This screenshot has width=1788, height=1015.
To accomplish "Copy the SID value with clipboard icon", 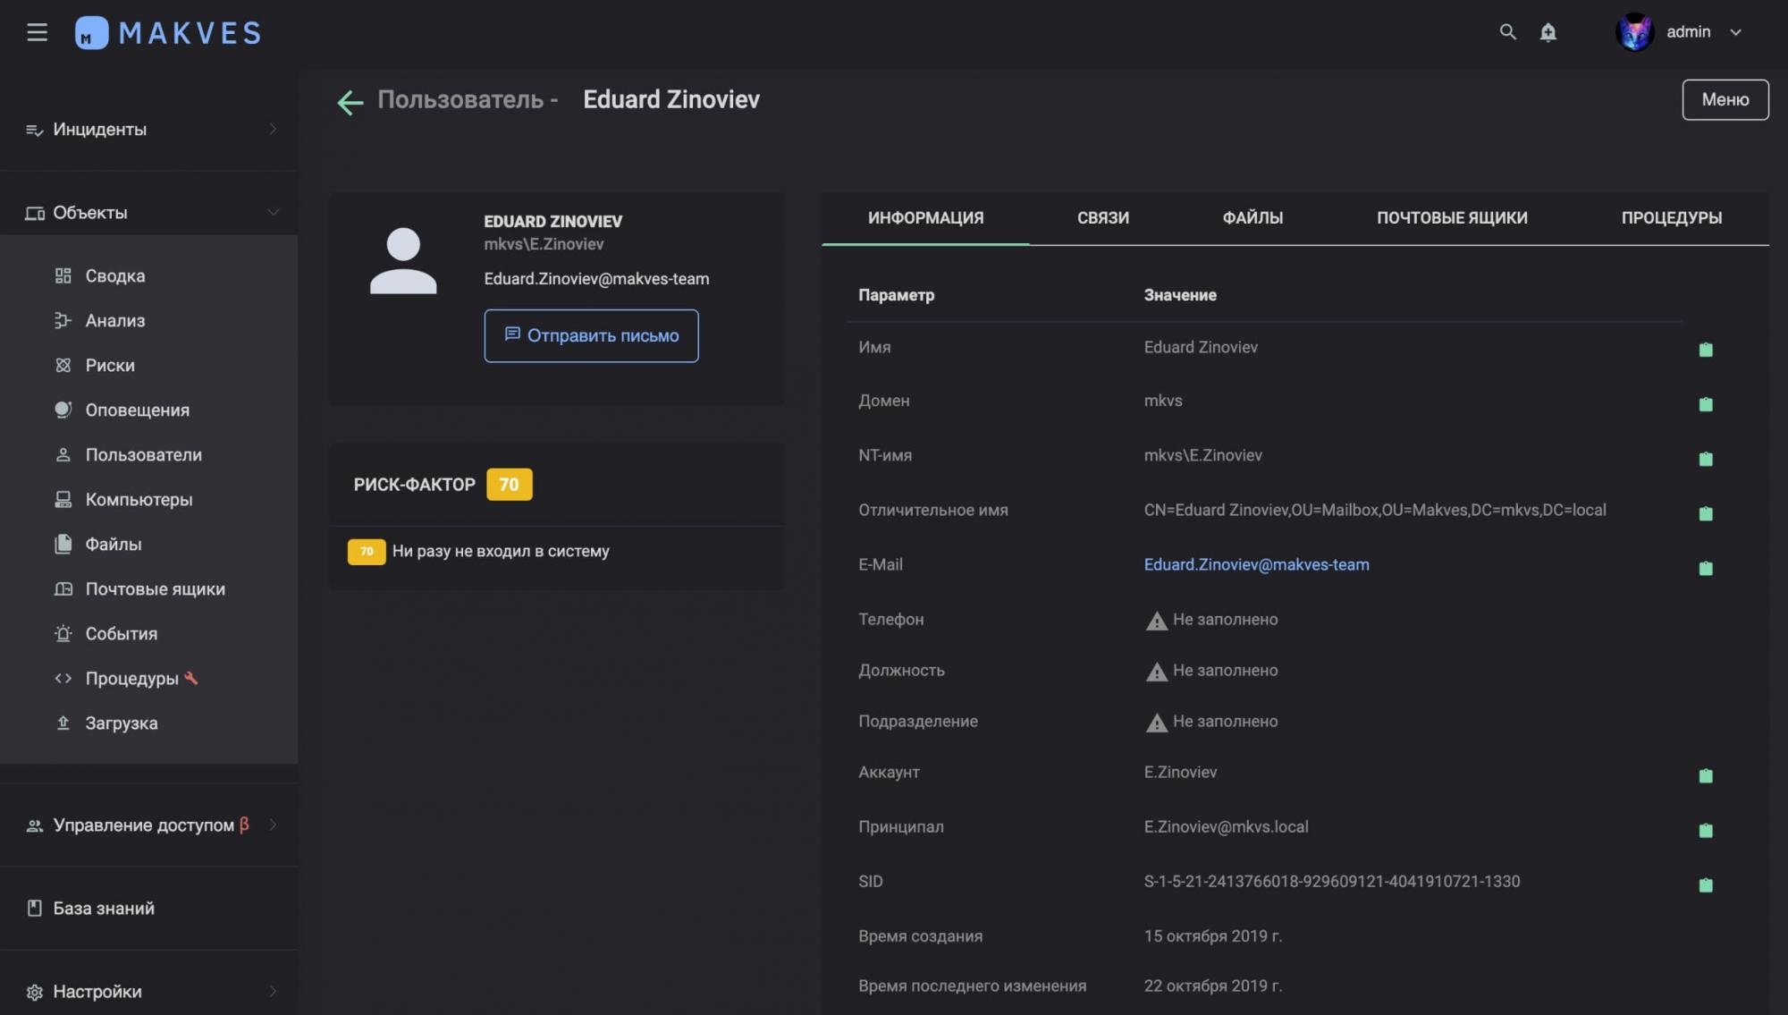I will 1705,884.
